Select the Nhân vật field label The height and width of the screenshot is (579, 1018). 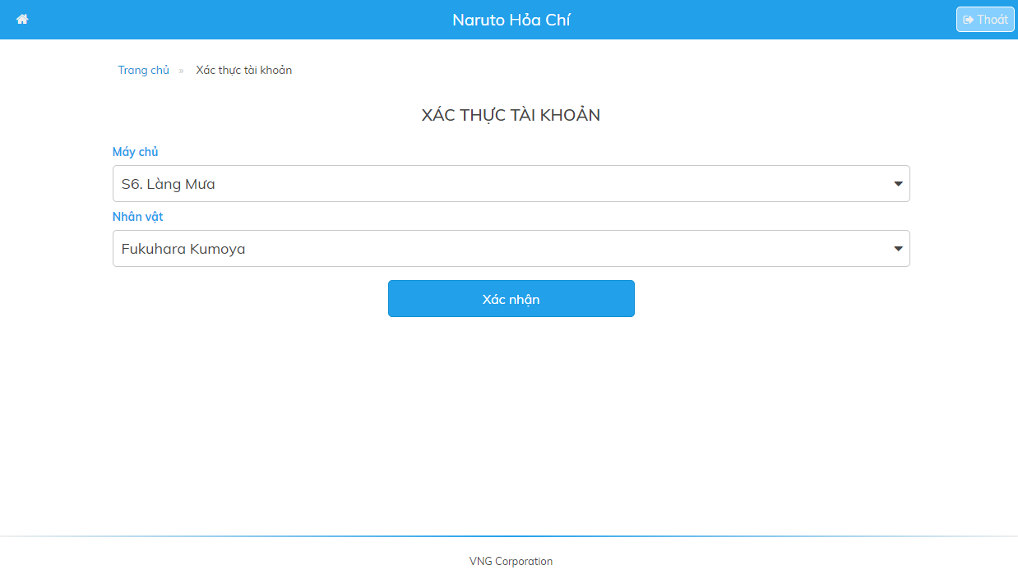pyautogui.click(x=138, y=217)
